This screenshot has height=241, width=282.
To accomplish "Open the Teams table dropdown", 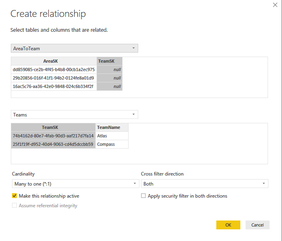I will [75, 114].
